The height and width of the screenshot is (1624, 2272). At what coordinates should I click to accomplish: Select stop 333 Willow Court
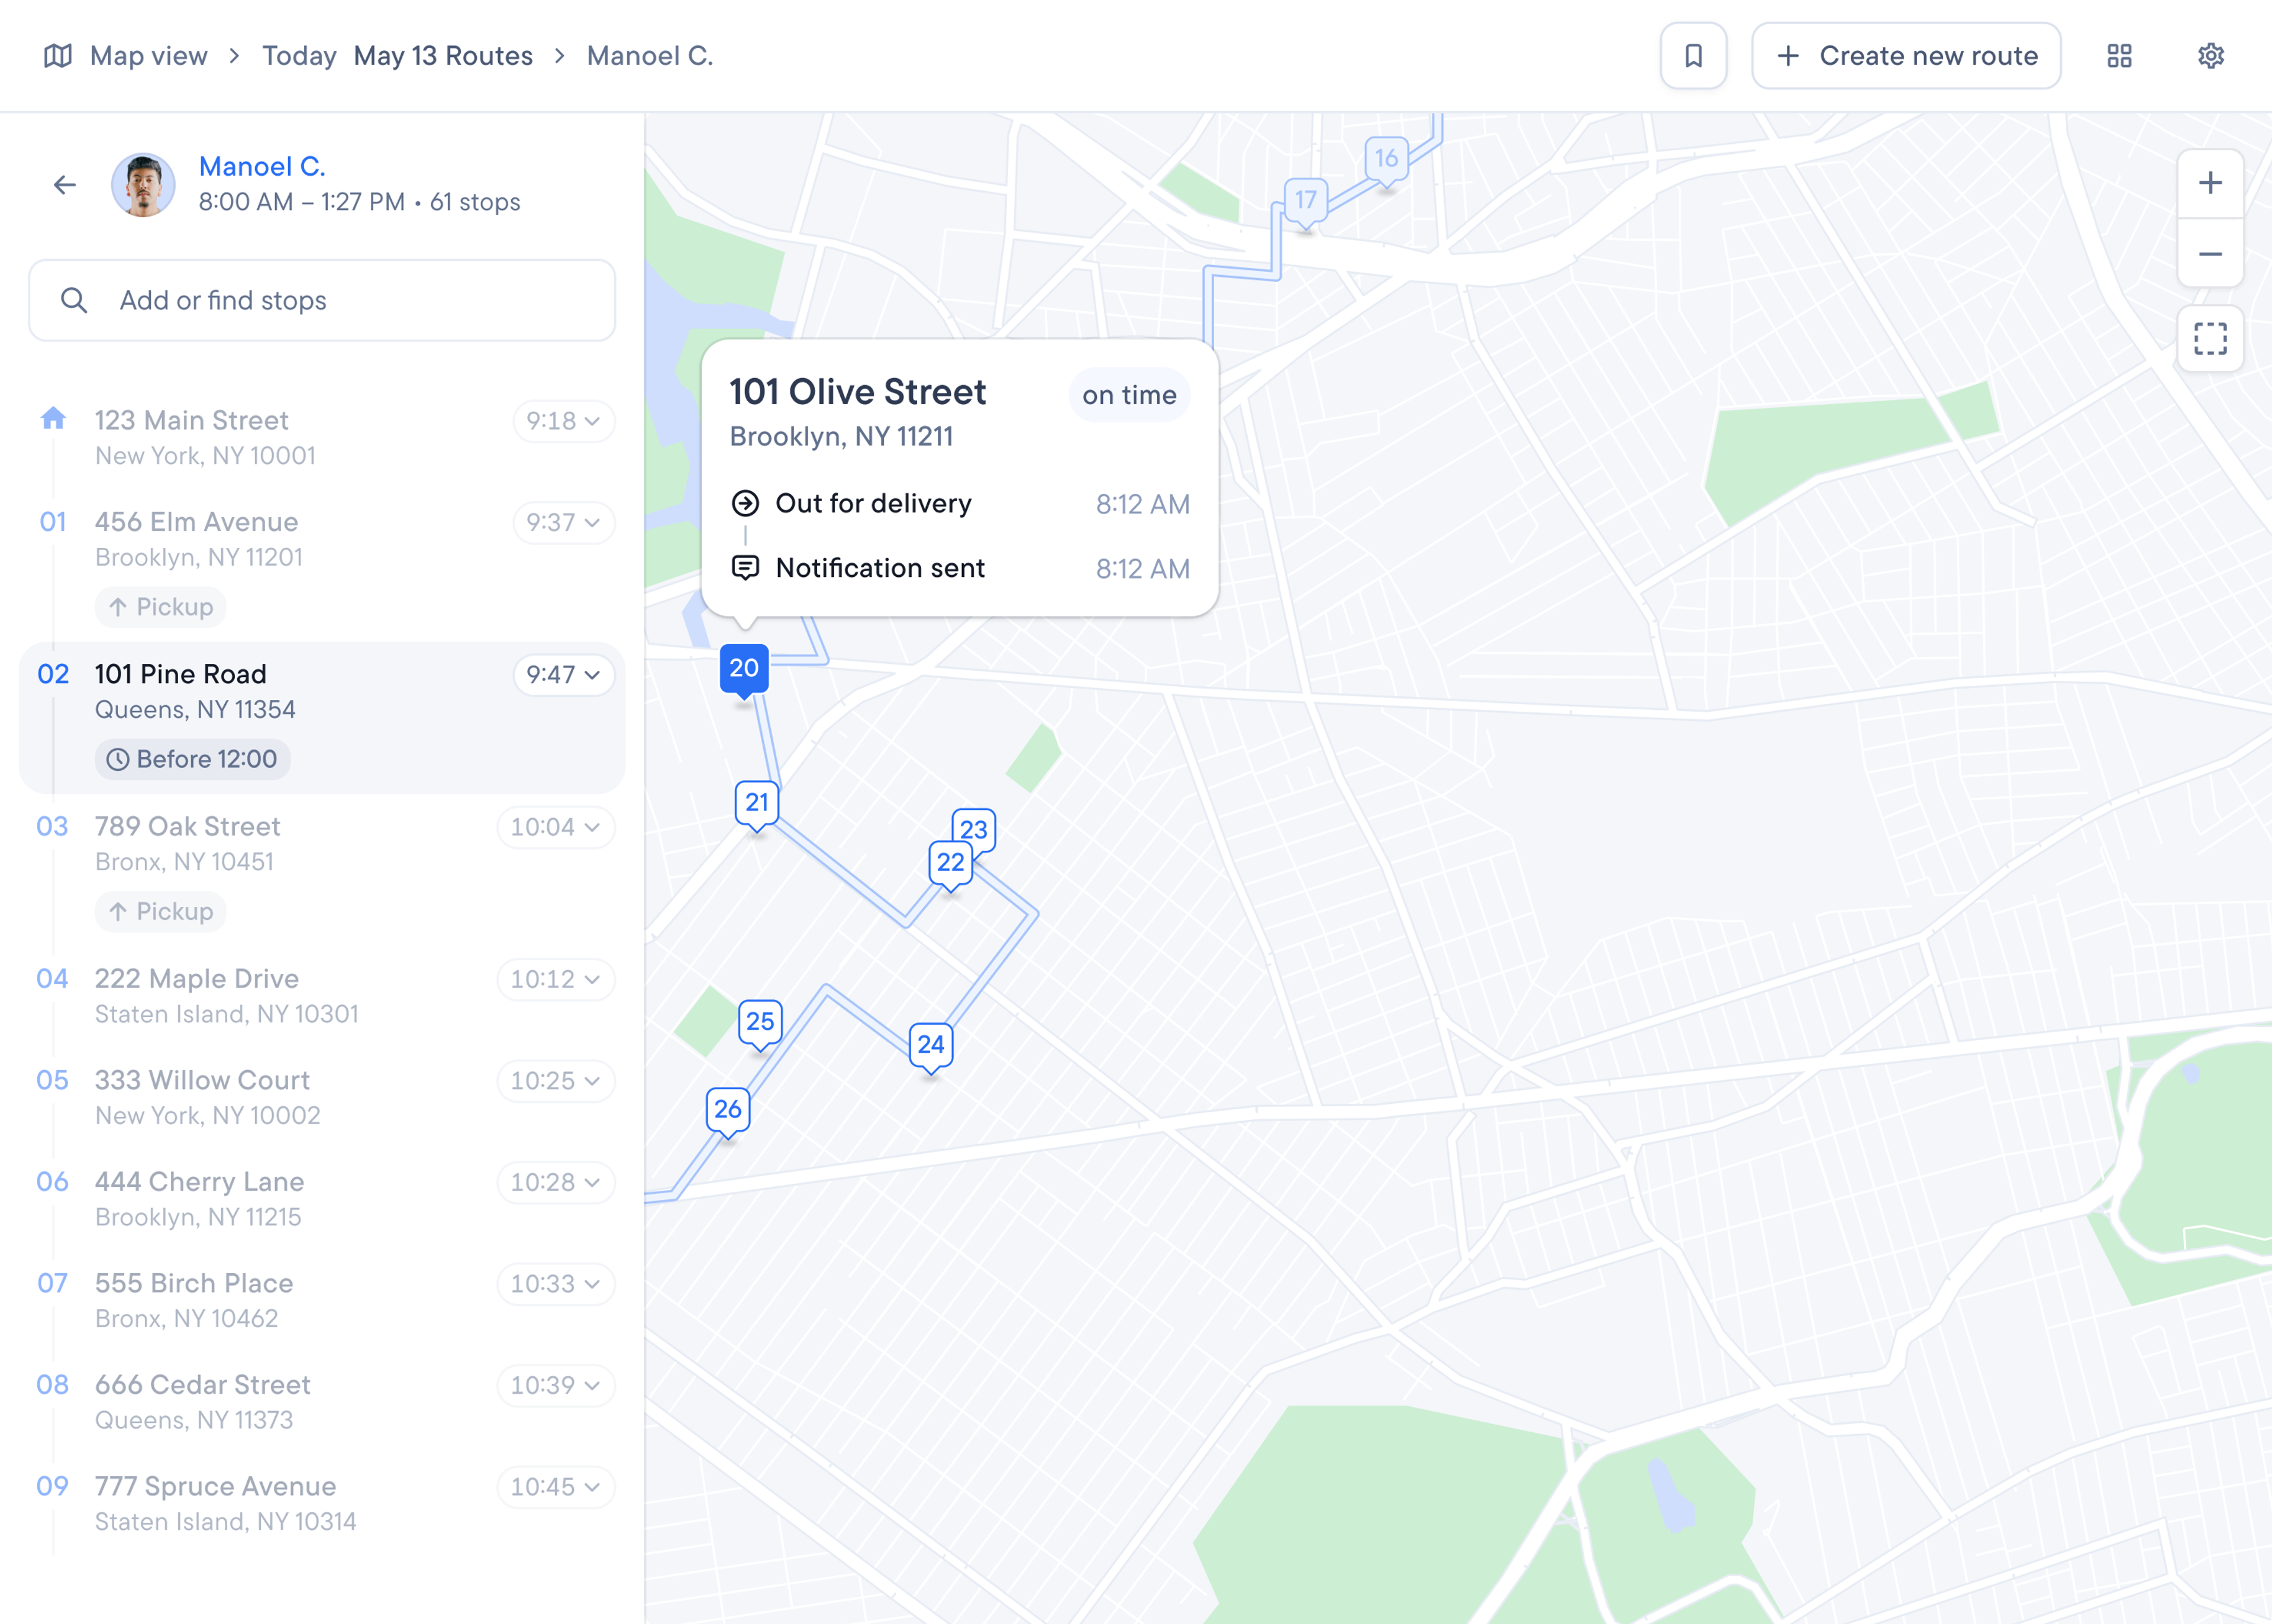(x=322, y=1098)
